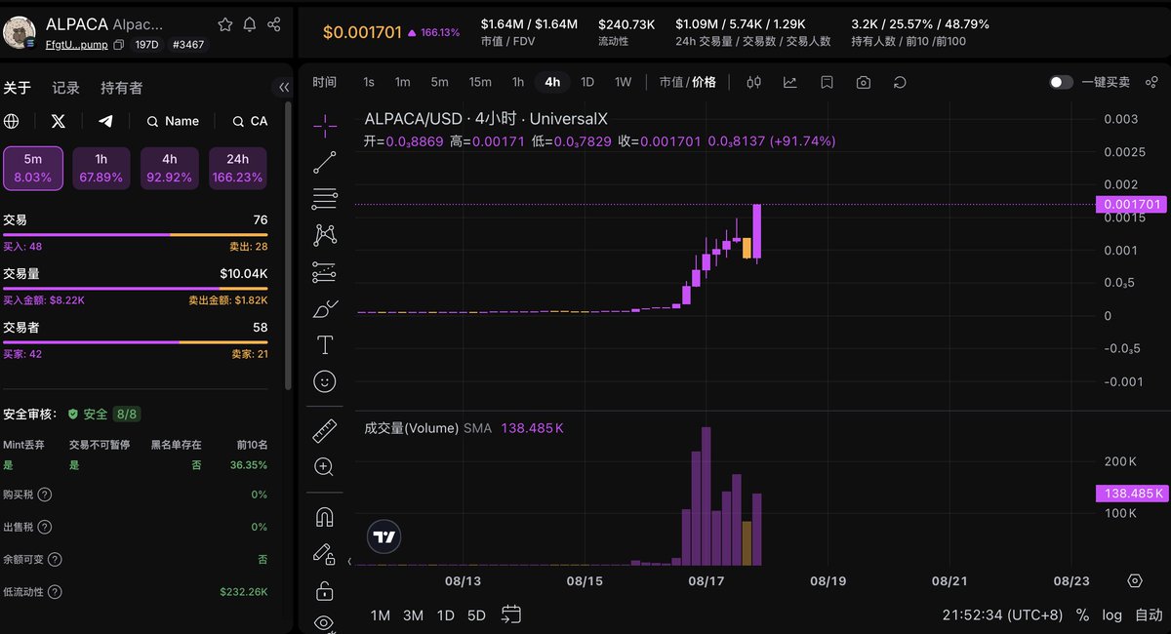Select the 4h chart interval
Screen dimensions: 1171x634
[552, 82]
